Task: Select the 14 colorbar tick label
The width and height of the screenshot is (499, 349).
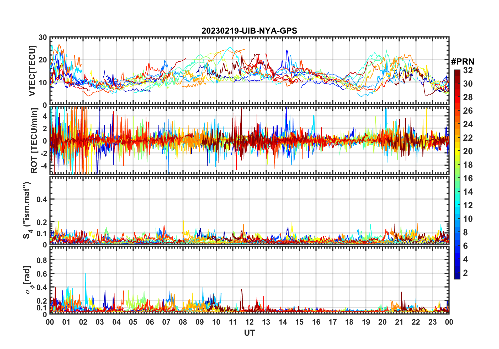Action: 468,192
